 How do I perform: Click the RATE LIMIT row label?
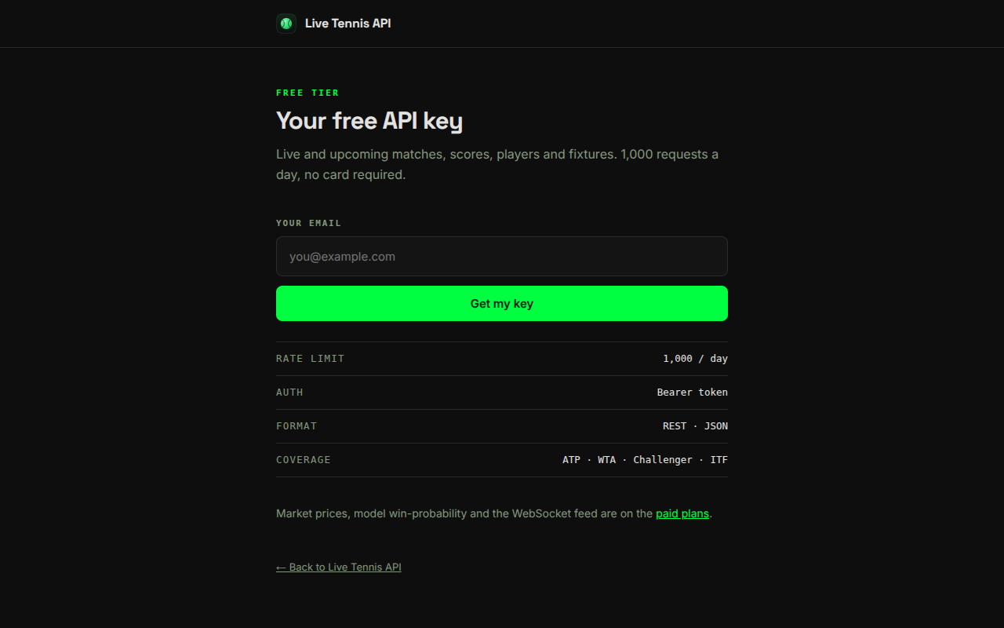[310, 359]
